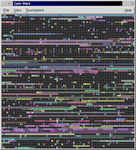Click the pin icon in title bar
This screenshot has width=136, height=150.
pos(9,4)
